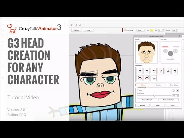Click the rotate/undo arrow icon
This screenshot has height=138, width=184.
(76, 25)
